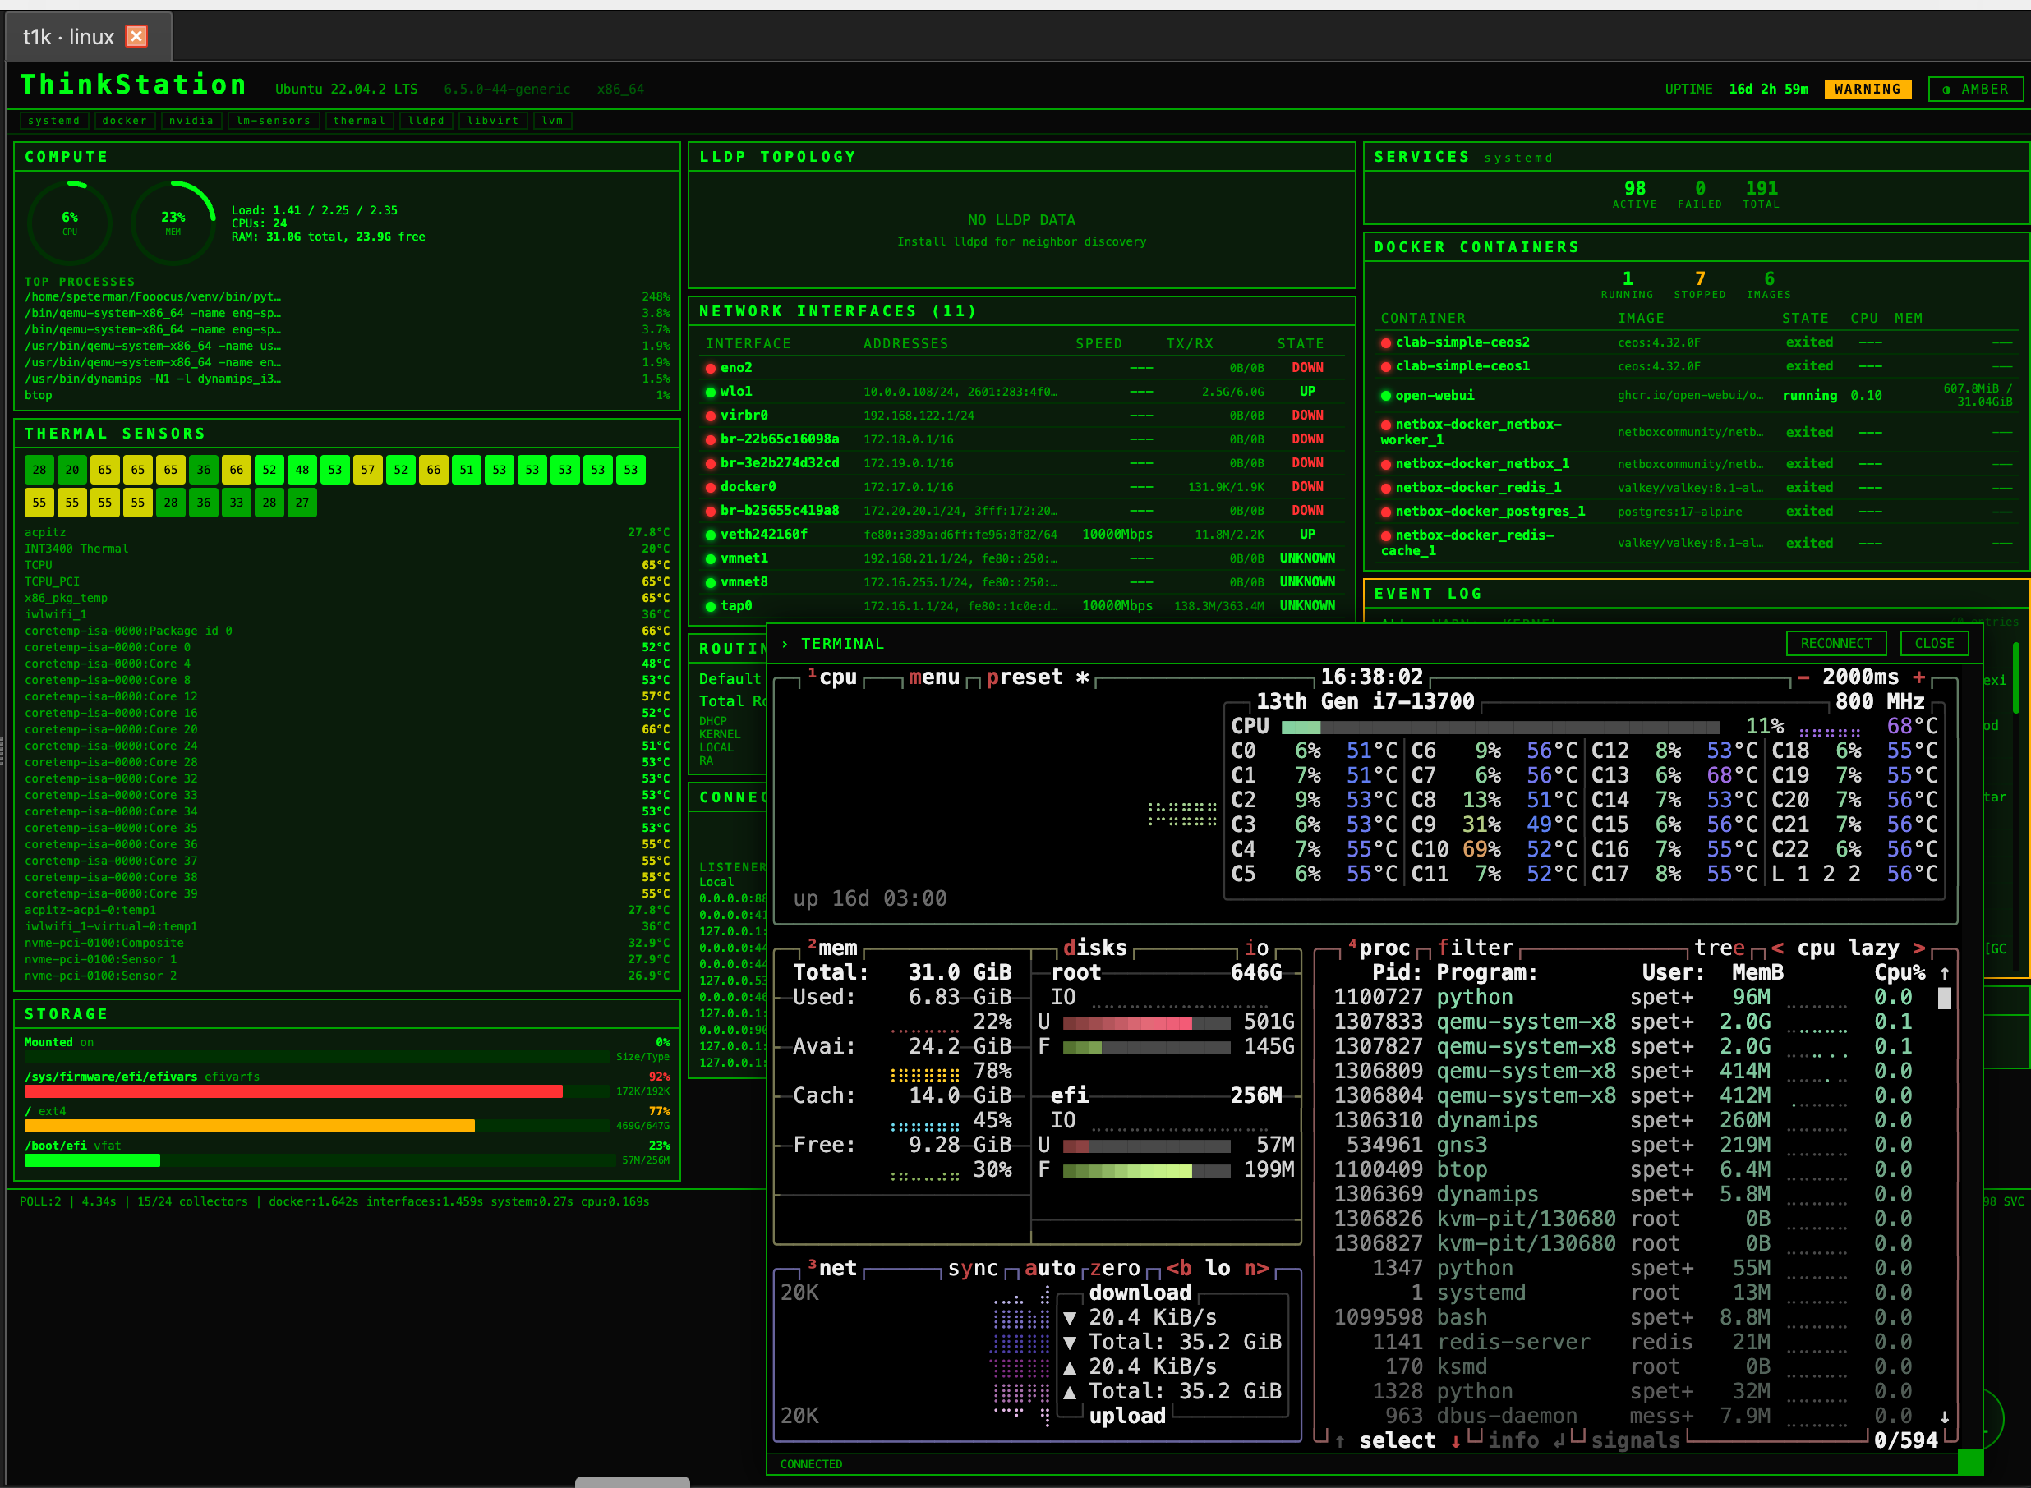Click the red status dot for eno2
The height and width of the screenshot is (1488, 2031).
click(x=710, y=369)
